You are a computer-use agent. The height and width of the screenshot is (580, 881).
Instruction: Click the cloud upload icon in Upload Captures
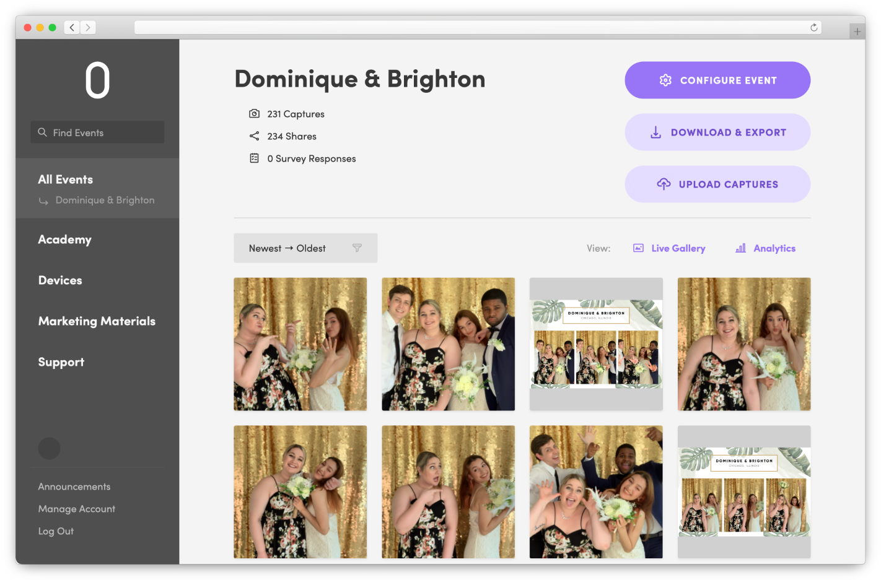[x=664, y=184]
